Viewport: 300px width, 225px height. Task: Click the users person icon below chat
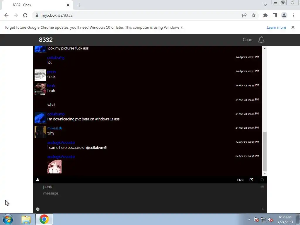[x=38, y=180]
